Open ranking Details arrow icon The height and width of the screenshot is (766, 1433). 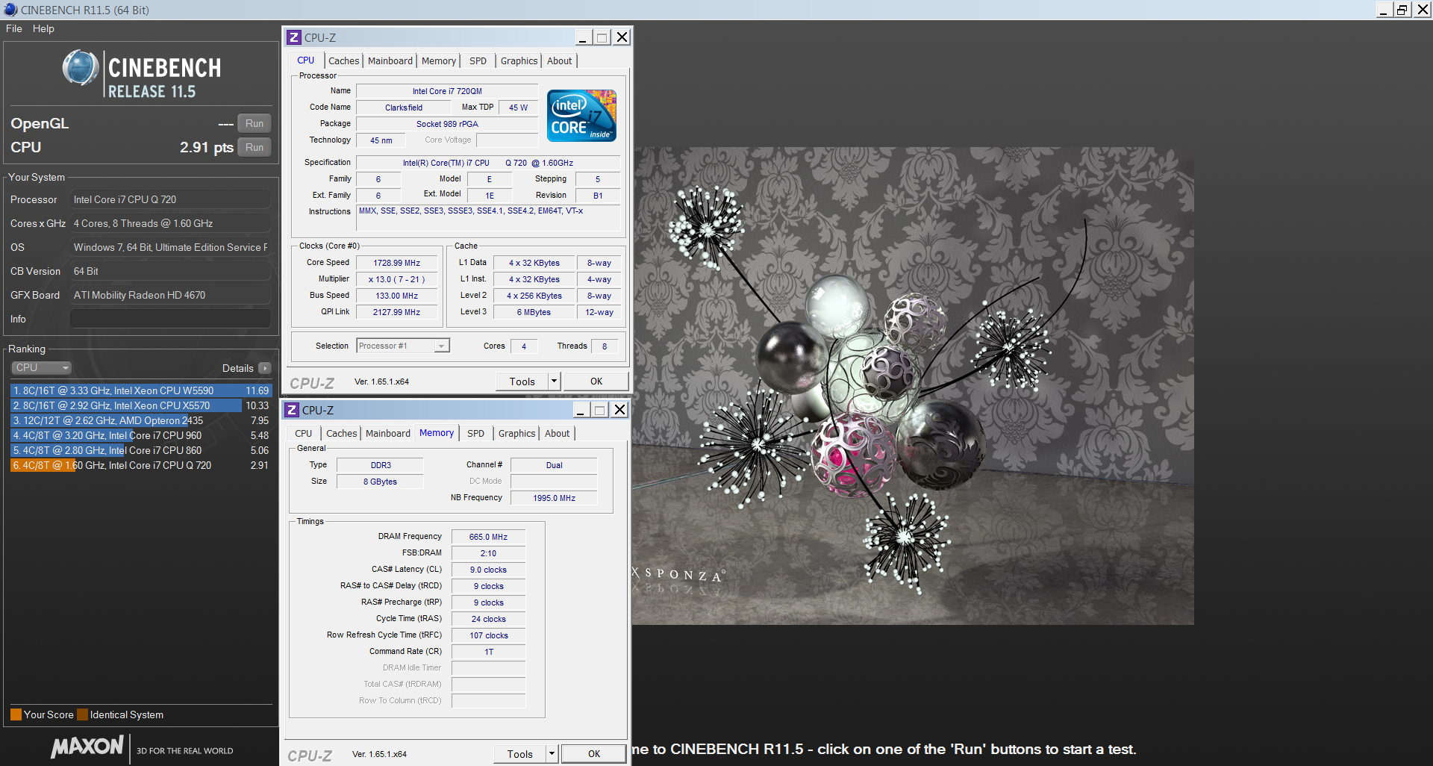[x=265, y=368]
